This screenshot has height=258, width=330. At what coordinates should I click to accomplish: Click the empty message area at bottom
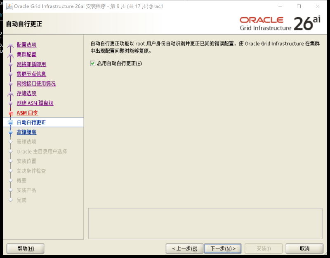click(x=205, y=223)
